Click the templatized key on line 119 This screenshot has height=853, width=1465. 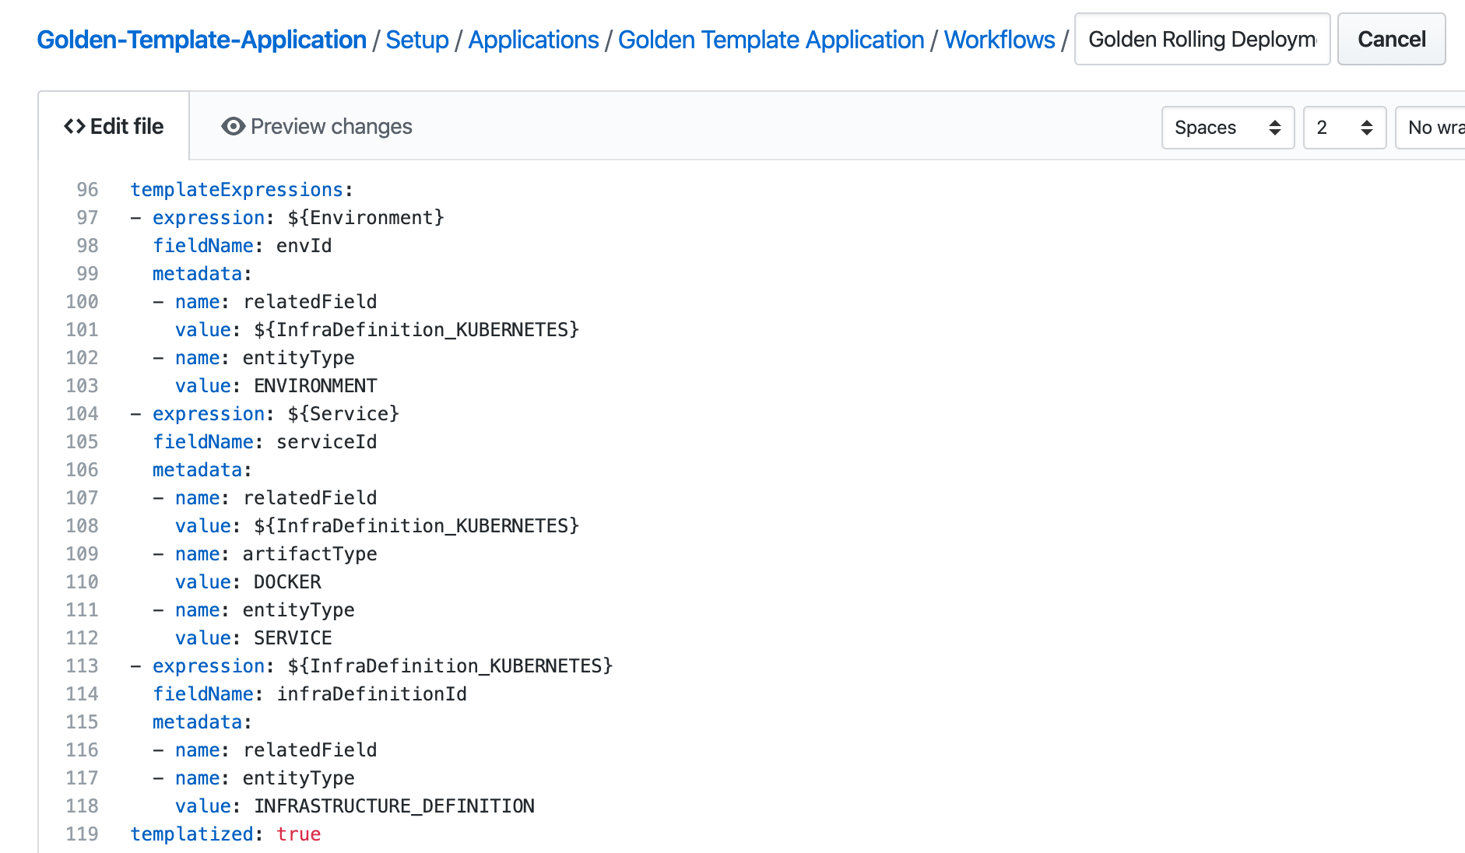point(191,834)
